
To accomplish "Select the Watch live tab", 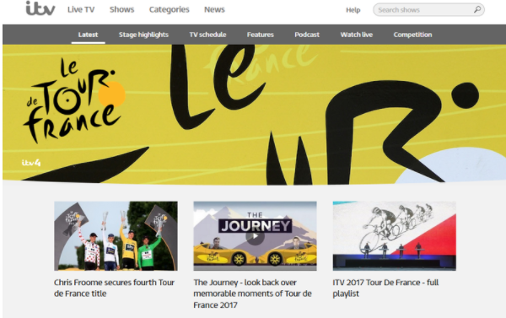I will coord(357,35).
